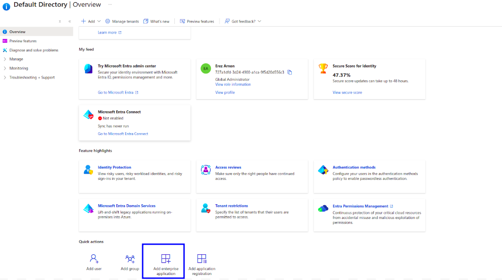Click the Overview info icon in sidebar

pos(5,32)
